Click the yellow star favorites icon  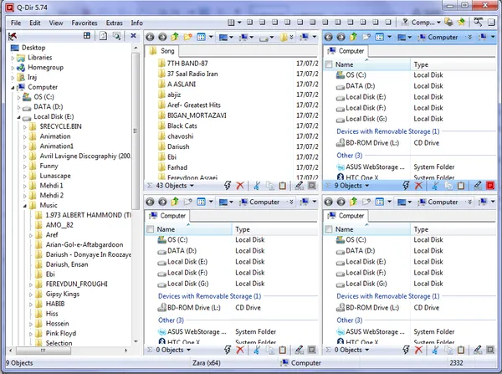pyautogui.click(x=461, y=23)
